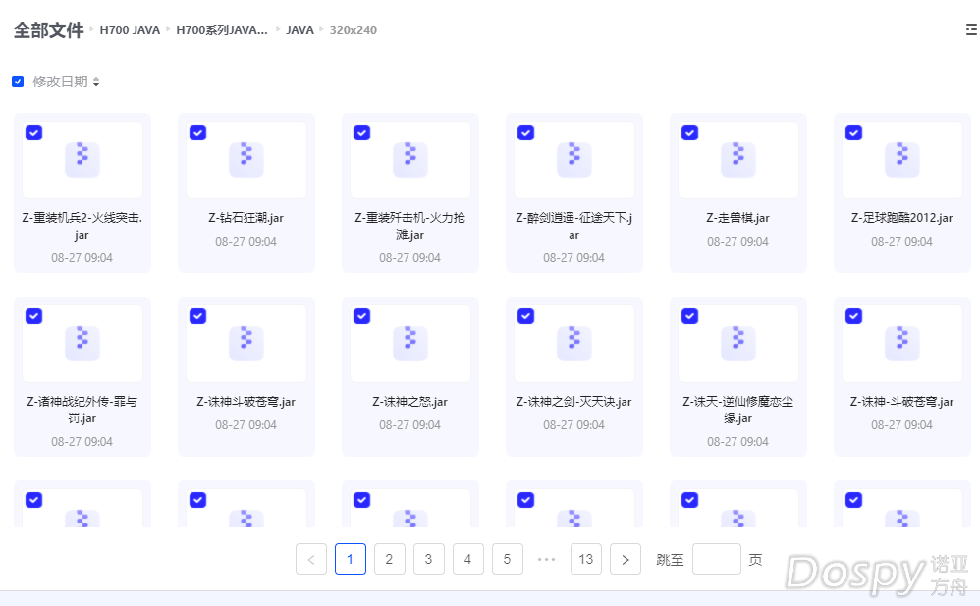The width and height of the screenshot is (980, 606).
Task: Uncheck the Z-走兽棋.jar checkbox
Action: pyautogui.click(x=690, y=133)
